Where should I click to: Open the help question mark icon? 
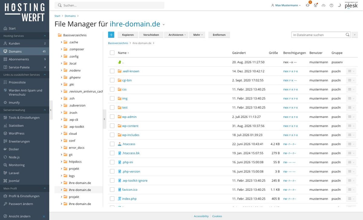[x=331, y=5]
